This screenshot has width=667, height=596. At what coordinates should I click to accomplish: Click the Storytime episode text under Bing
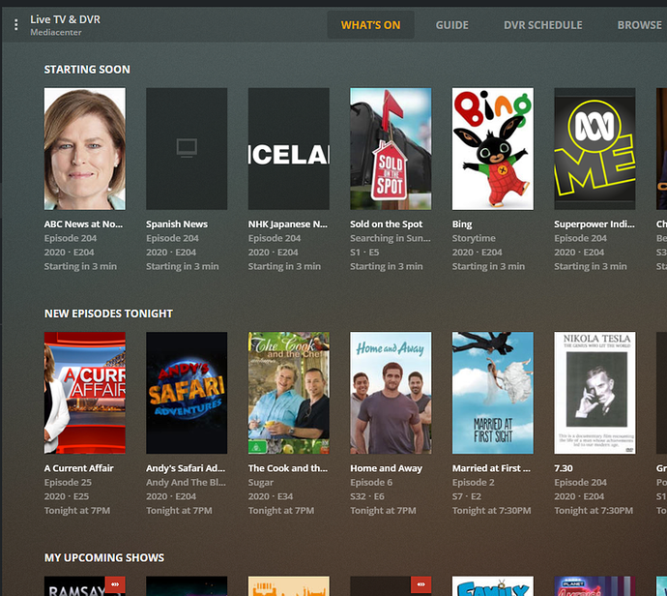(474, 238)
